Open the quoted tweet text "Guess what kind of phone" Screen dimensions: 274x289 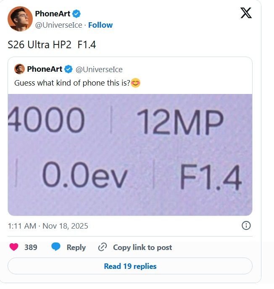tap(72, 83)
